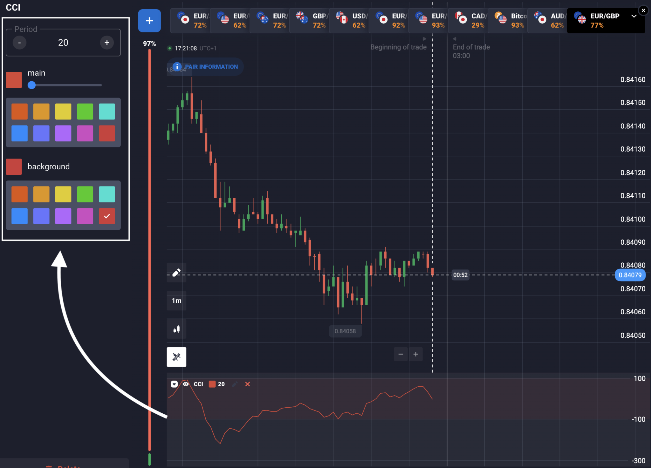Open the candlestick chart type selector
Viewport: 651px width, 468px height.
176,329
